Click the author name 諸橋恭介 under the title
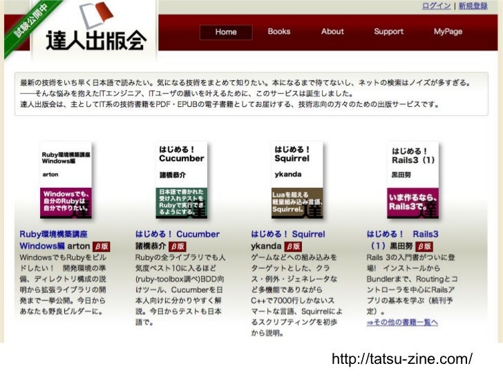 (151, 246)
